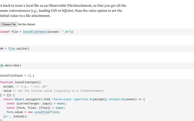Viewport: 194px width, 121px height.
Task: Place cursor on the value parameter comment line
Action: [x=54, y=91]
